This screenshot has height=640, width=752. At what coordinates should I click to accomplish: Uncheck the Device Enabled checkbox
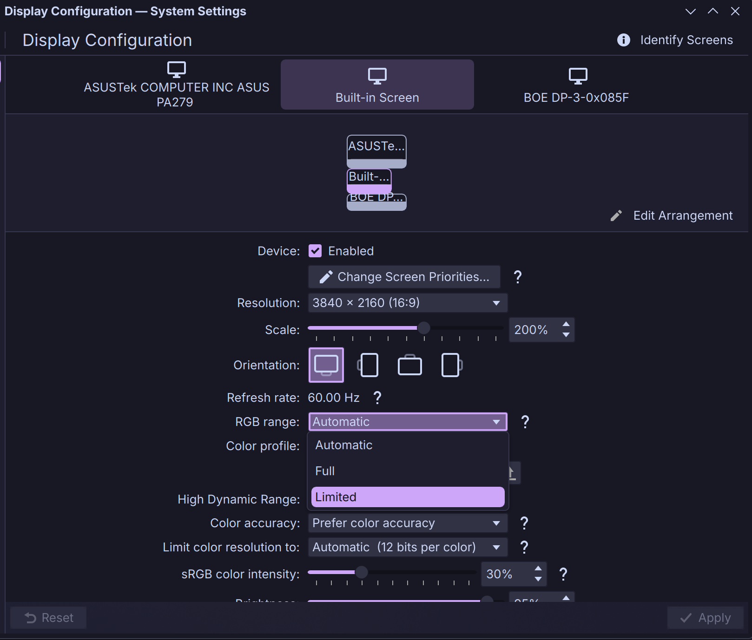point(315,251)
